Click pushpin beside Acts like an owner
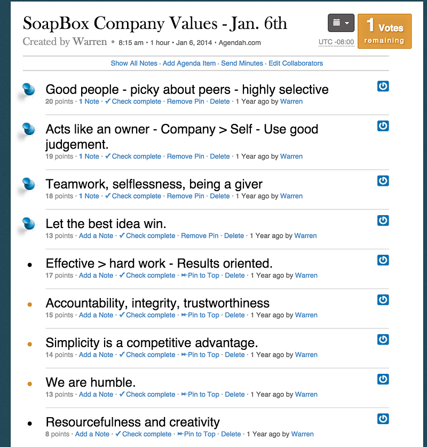Image resolution: width=427 pixels, height=447 pixels. coord(28,129)
